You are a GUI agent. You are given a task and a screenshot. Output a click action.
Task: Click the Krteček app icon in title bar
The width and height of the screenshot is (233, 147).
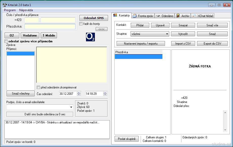[4, 5]
